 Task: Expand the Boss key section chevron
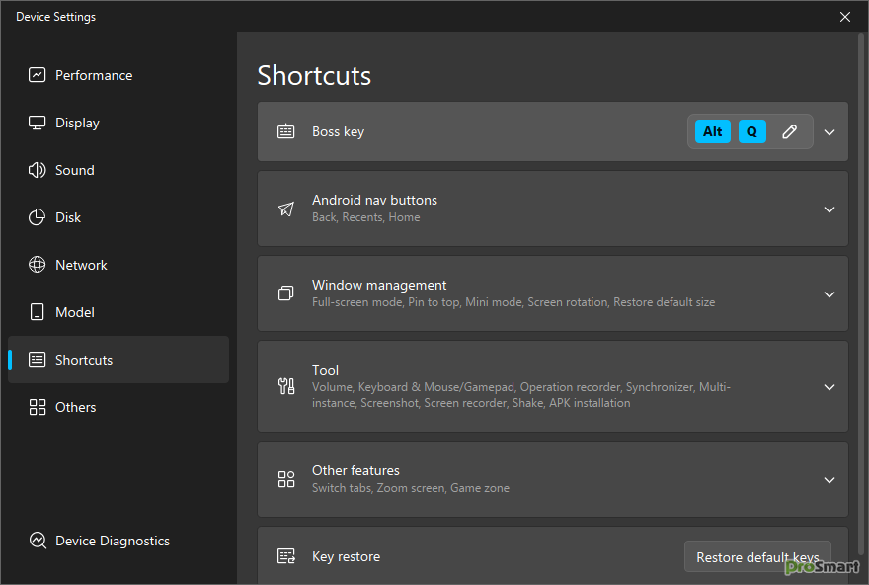[829, 131]
